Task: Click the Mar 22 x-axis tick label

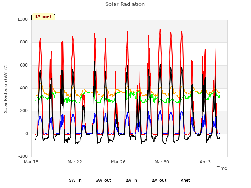Action: click(75, 162)
